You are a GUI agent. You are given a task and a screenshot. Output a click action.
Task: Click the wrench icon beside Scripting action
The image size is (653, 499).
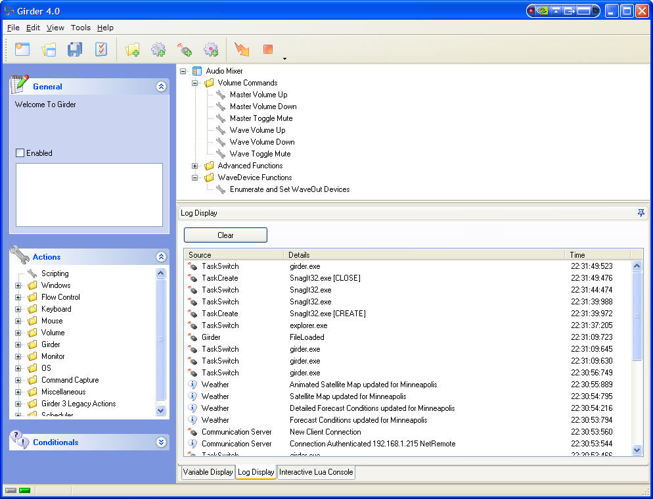pyautogui.click(x=32, y=273)
